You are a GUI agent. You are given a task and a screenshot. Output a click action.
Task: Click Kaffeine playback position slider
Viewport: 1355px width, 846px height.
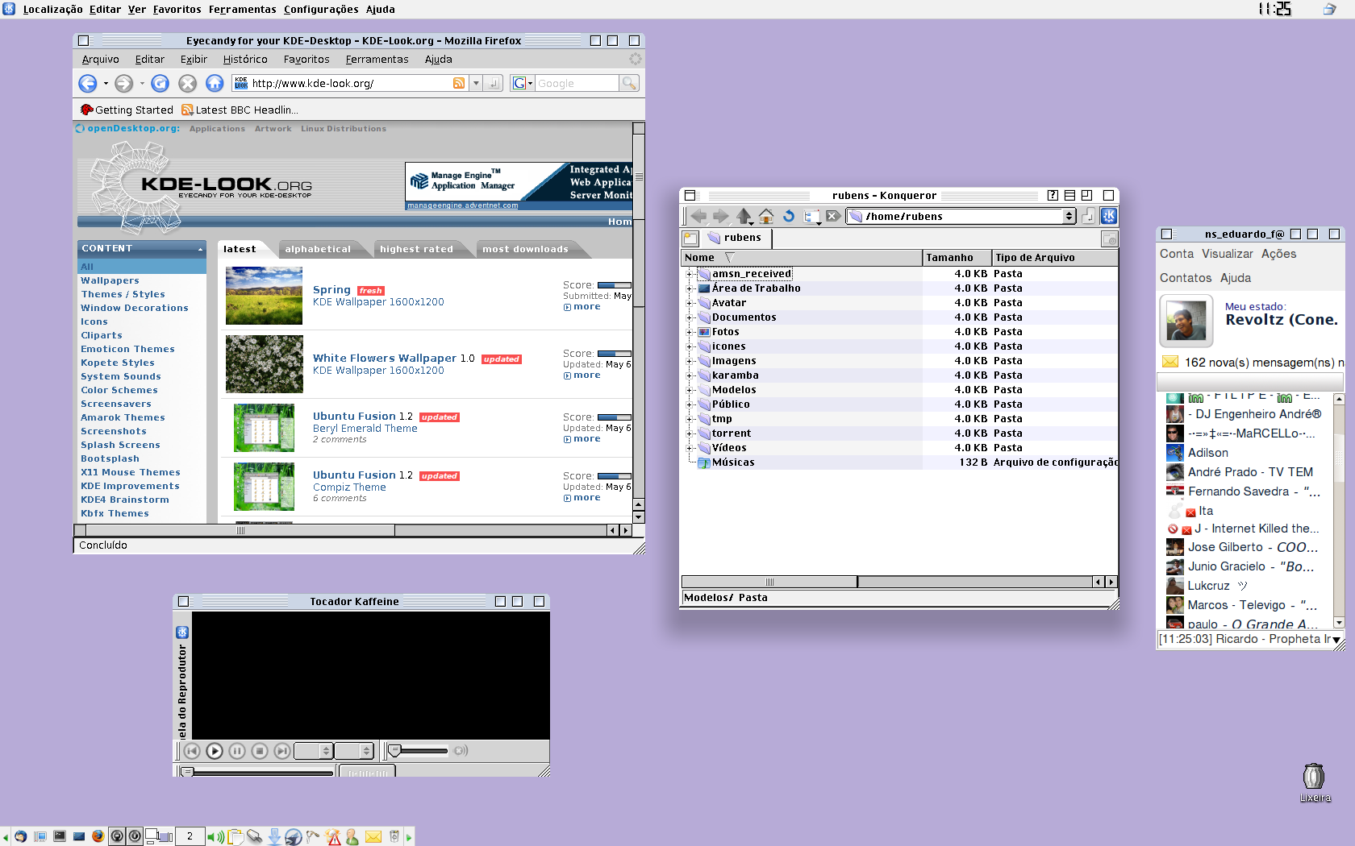click(256, 772)
